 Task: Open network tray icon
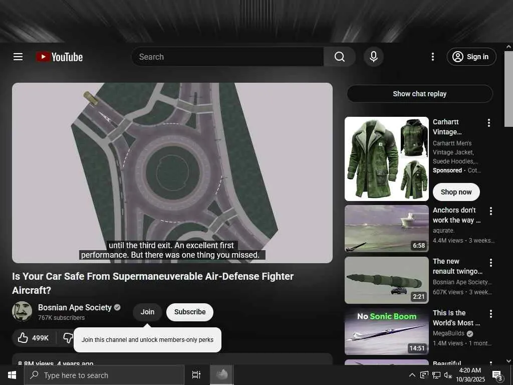click(x=436, y=375)
